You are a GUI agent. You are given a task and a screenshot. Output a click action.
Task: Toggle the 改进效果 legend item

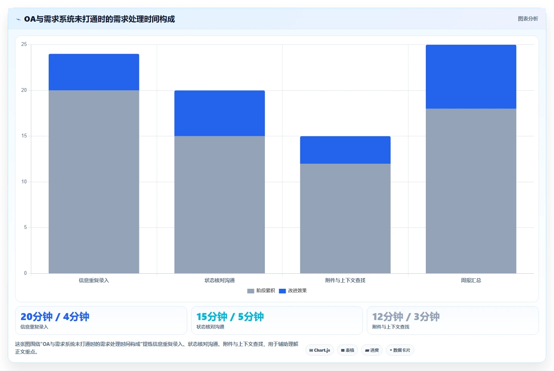click(293, 291)
